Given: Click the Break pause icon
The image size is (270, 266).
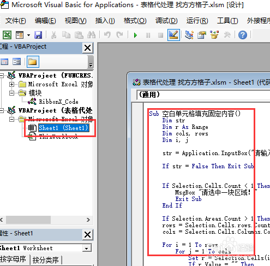Looking at the screenshot, I should (148, 35).
